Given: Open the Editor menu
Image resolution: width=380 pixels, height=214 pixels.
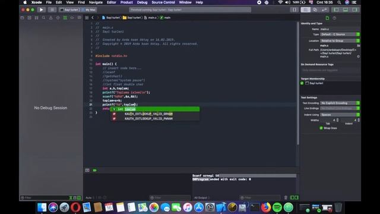Looking at the screenshot, I should pyautogui.click(x=112, y=2).
